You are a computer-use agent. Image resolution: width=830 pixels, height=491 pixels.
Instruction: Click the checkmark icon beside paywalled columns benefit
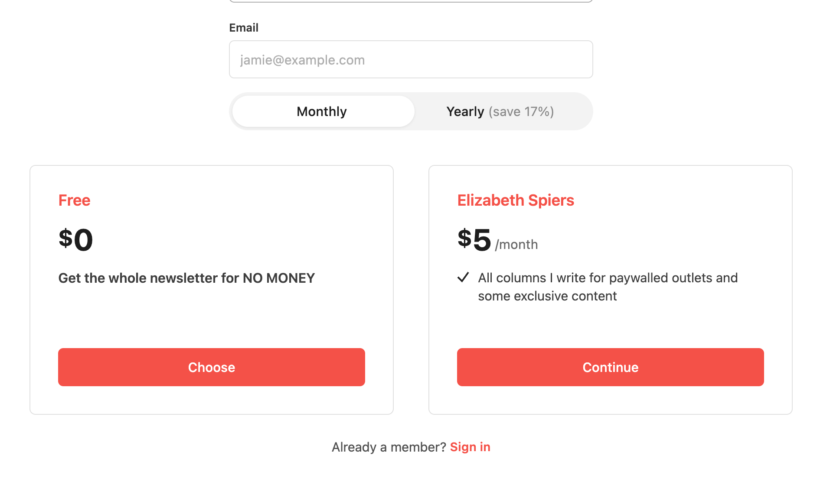pyautogui.click(x=463, y=278)
